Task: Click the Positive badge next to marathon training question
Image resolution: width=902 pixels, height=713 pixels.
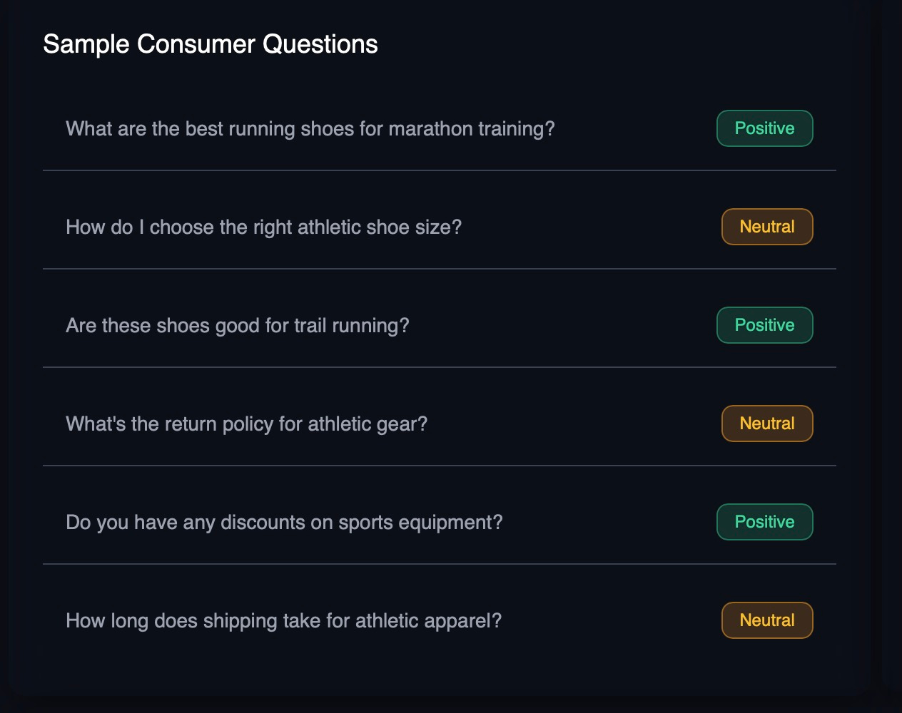Action: point(764,128)
